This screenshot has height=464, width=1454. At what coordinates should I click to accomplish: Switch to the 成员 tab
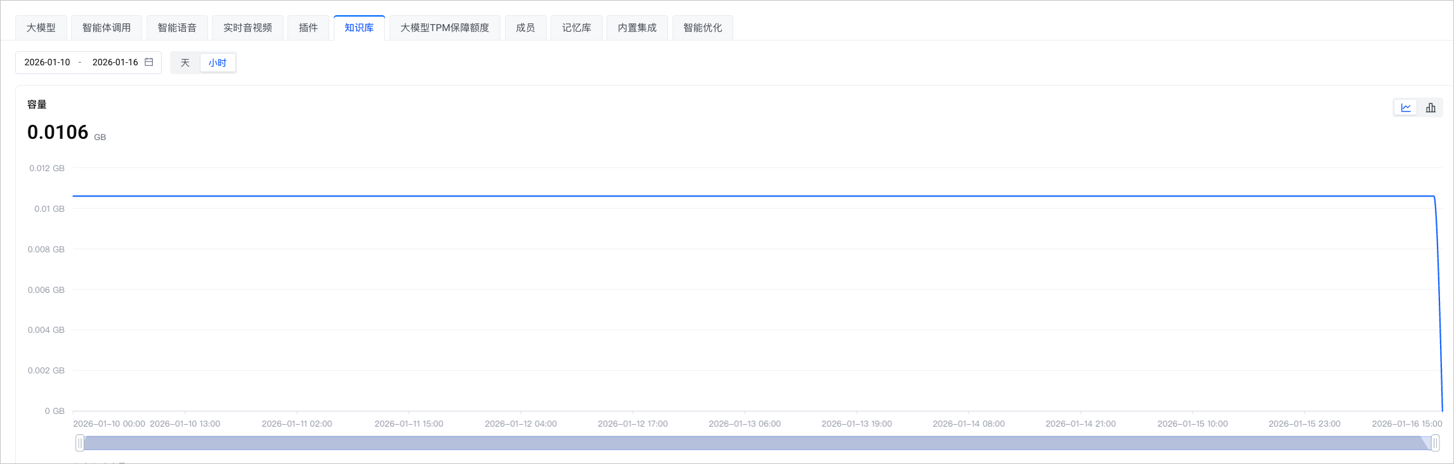pyautogui.click(x=525, y=28)
